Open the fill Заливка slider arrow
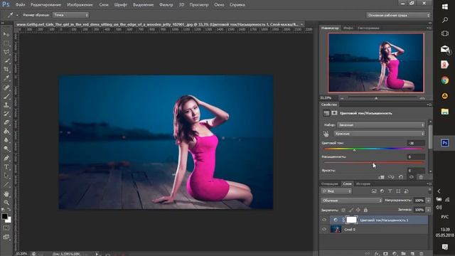The image size is (455, 256). click(428, 210)
